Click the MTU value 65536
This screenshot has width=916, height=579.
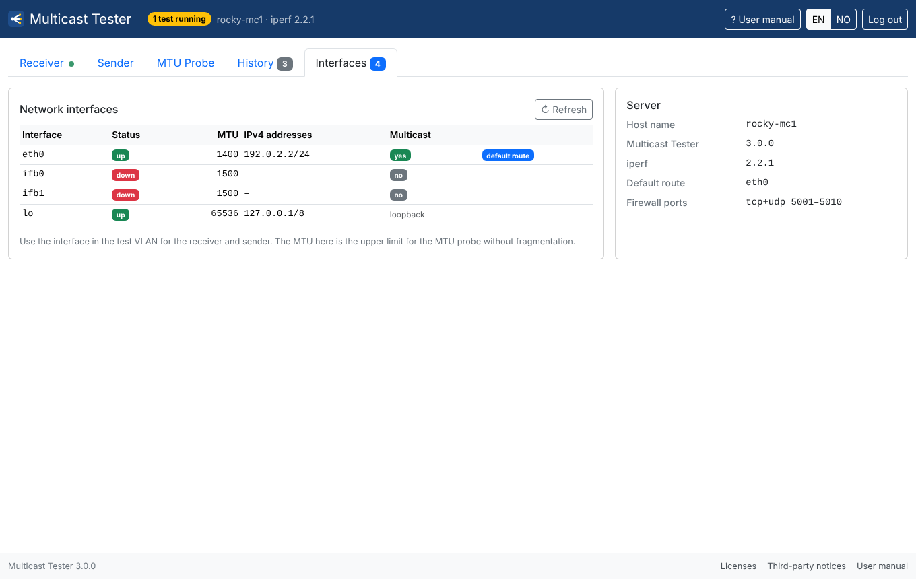click(225, 213)
